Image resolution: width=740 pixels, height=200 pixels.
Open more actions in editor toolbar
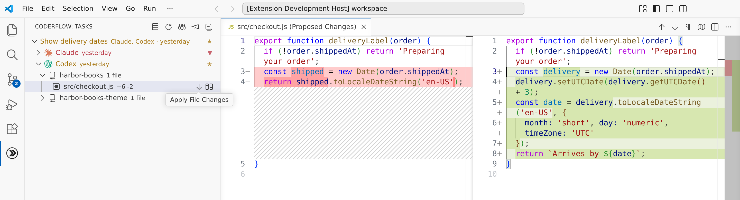tap(728, 27)
